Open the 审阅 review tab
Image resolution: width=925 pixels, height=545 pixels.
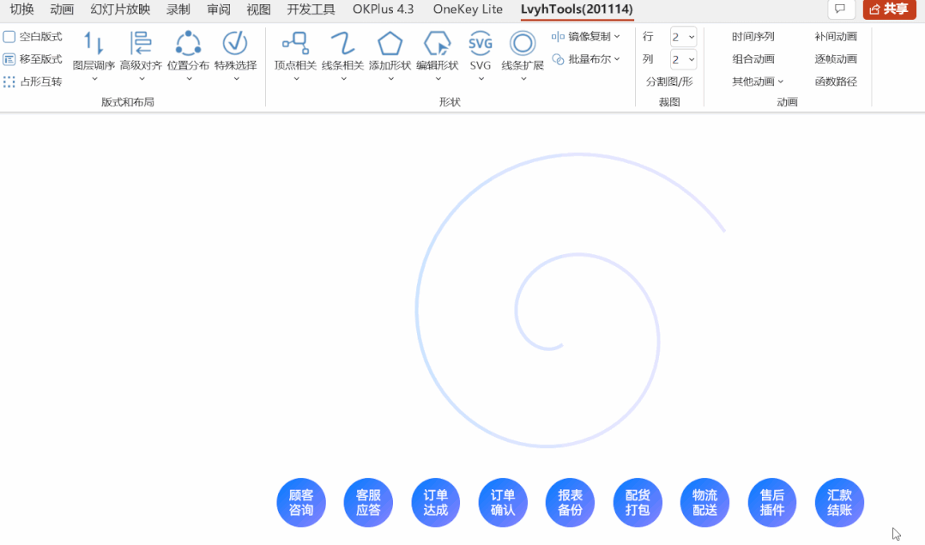pyautogui.click(x=218, y=9)
